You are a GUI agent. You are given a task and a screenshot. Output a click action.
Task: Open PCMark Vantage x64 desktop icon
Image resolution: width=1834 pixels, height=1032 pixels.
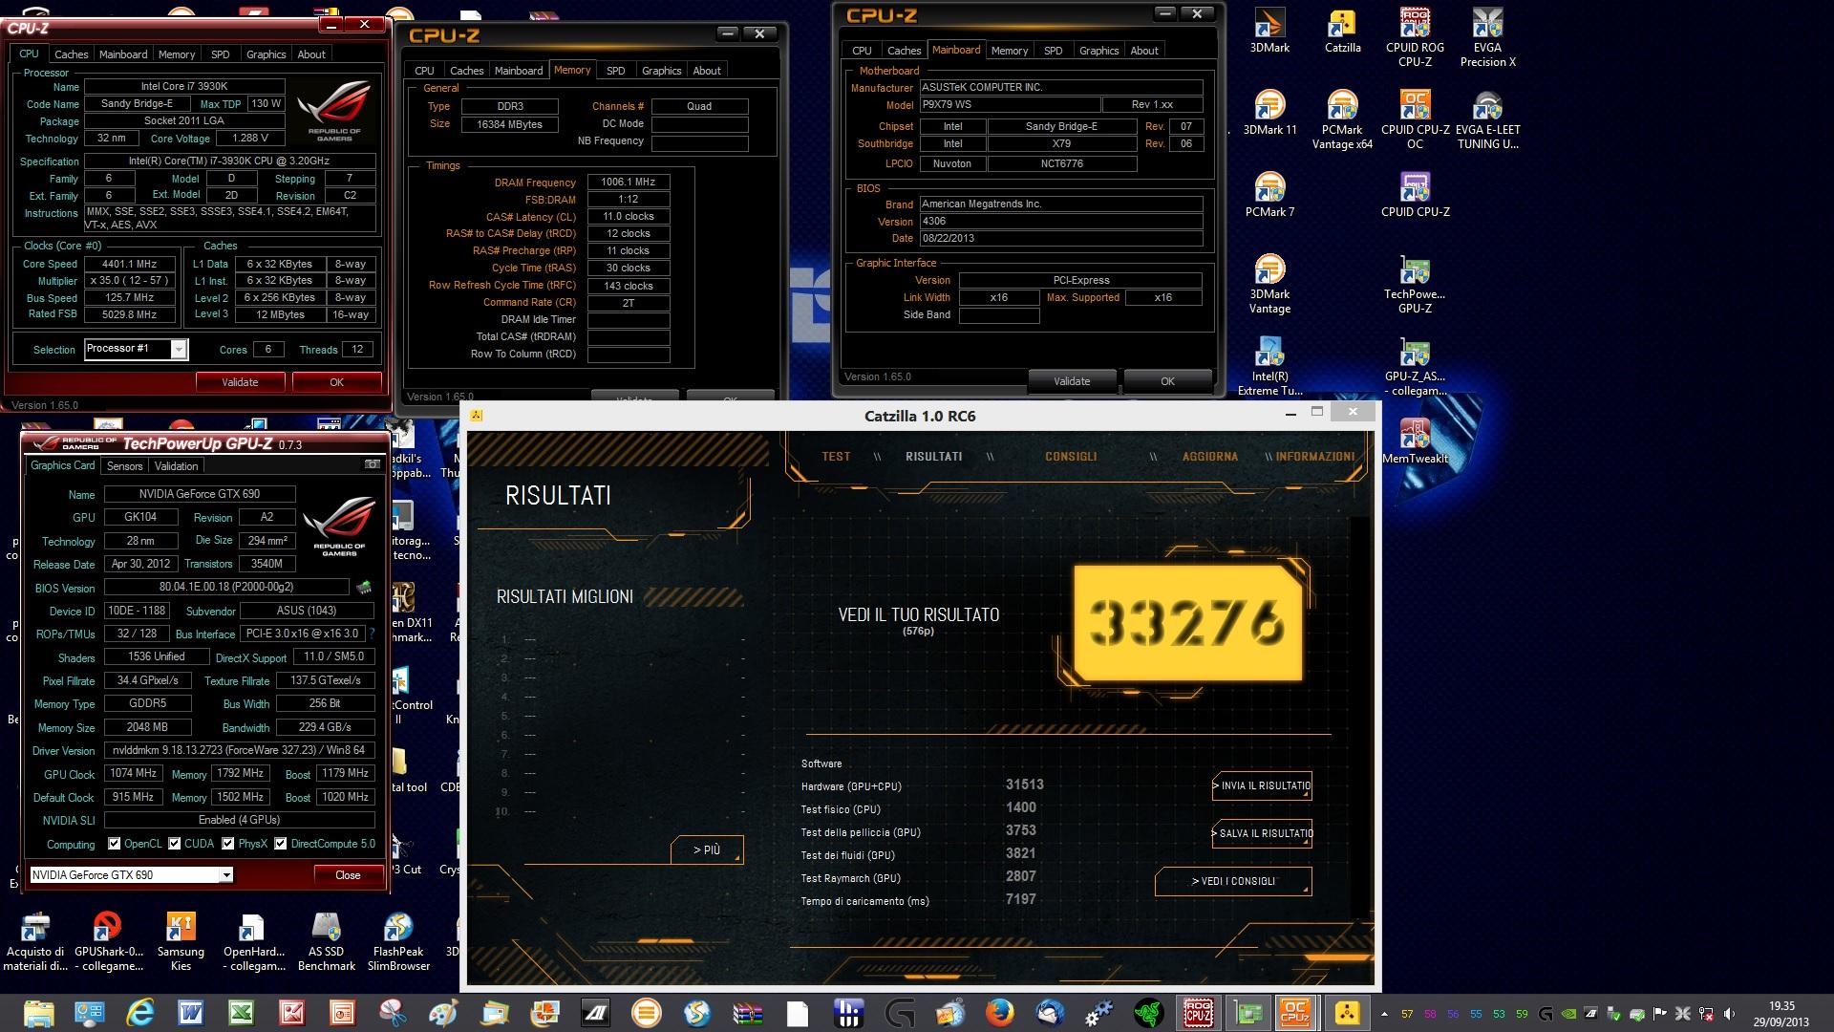click(x=1342, y=120)
